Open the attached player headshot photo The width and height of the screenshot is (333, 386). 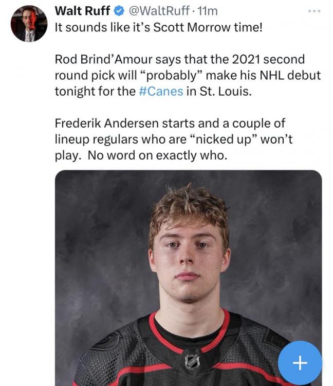(188, 247)
